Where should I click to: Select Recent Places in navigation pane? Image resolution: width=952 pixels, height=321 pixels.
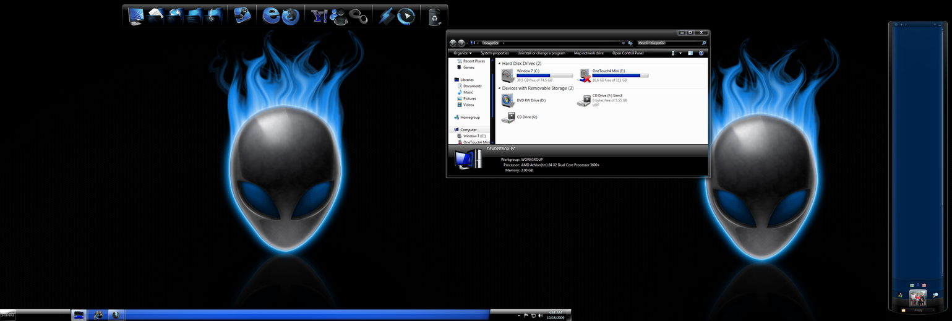471,61
